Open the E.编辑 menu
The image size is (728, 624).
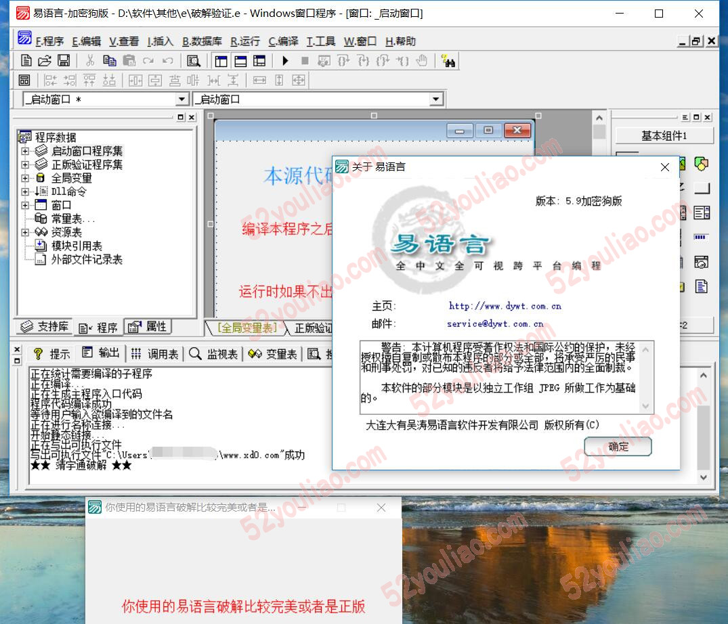pos(87,41)
